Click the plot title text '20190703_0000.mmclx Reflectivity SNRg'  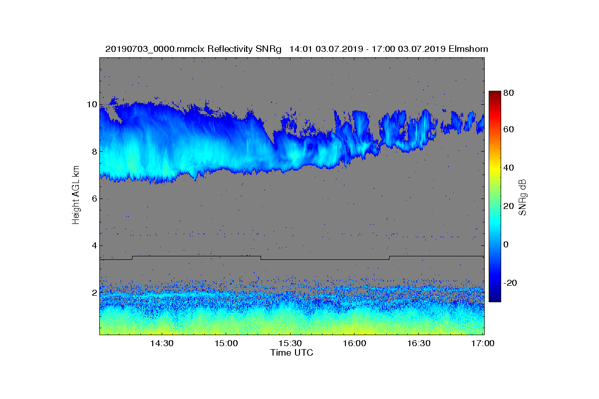pyautogui.click(x=194, y=49)
